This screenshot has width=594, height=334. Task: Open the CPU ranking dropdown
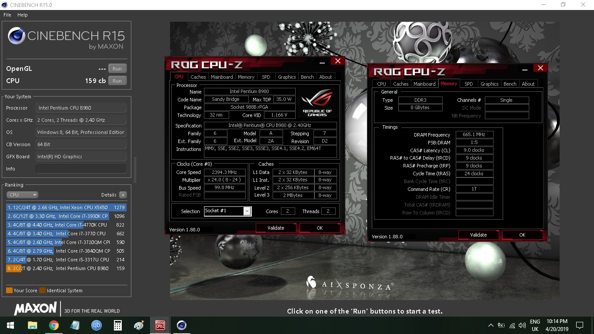pos(23,195)
